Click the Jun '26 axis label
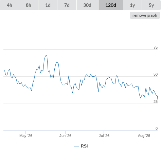Screen dimensions: 161x155 [x=65, y=136]
